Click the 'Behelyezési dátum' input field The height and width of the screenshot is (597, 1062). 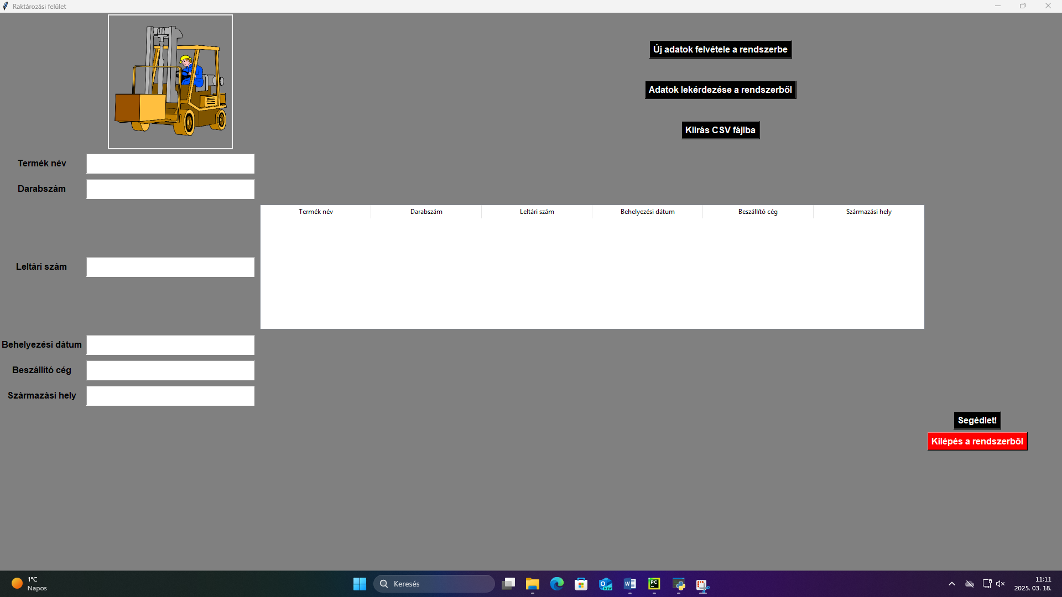click(x=170, y=345)
